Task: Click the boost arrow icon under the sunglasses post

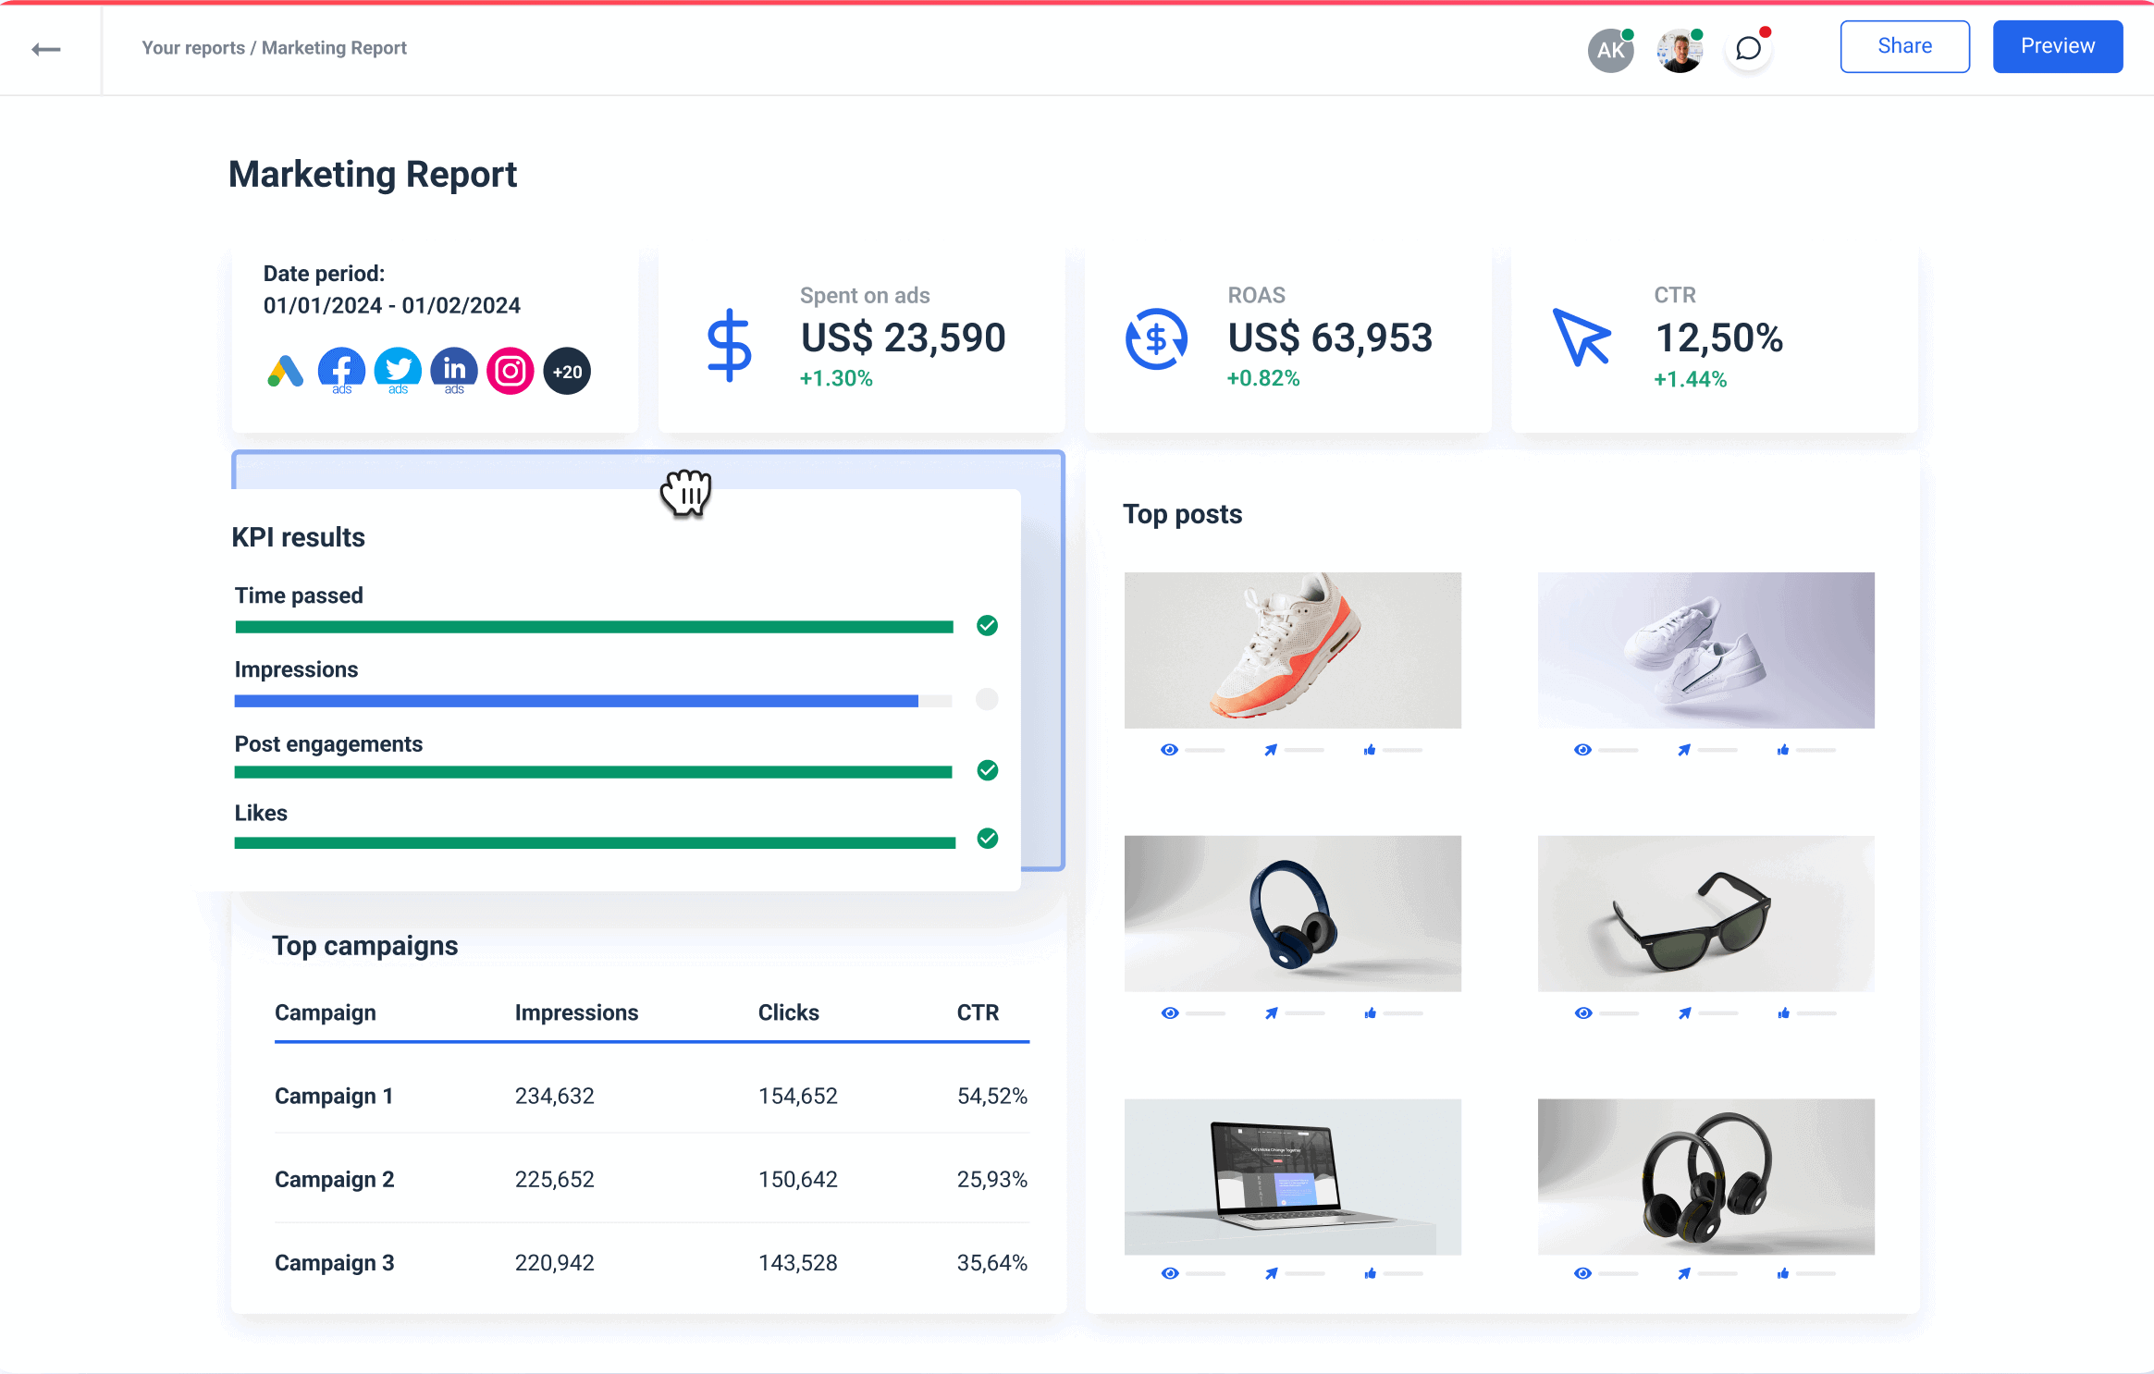Action: coord(1684,1012)
